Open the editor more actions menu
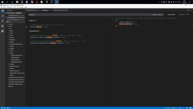This screenshot has width=193, height=109. (x=191, y=10)
